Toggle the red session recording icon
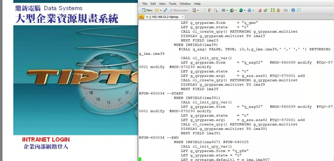This screenshot has height=161, width=334. coord(260,10)
